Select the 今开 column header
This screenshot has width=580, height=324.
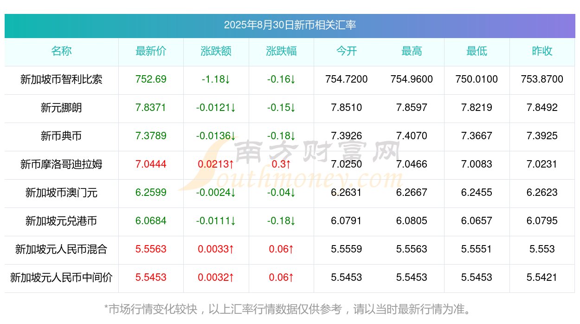pos(347,51)
